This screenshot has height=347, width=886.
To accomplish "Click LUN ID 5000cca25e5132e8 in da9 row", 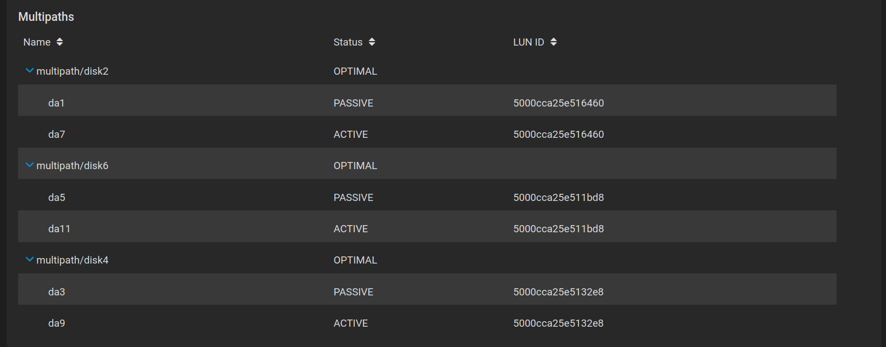I will point(558,323).
